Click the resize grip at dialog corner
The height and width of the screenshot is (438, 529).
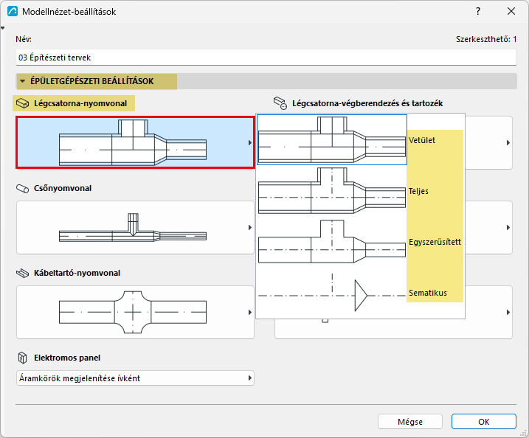point(524,433)
